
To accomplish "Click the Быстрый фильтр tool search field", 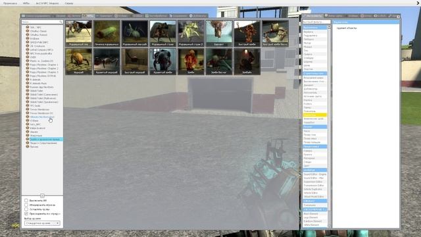I will pyautogui.click(x=316, y=22).
